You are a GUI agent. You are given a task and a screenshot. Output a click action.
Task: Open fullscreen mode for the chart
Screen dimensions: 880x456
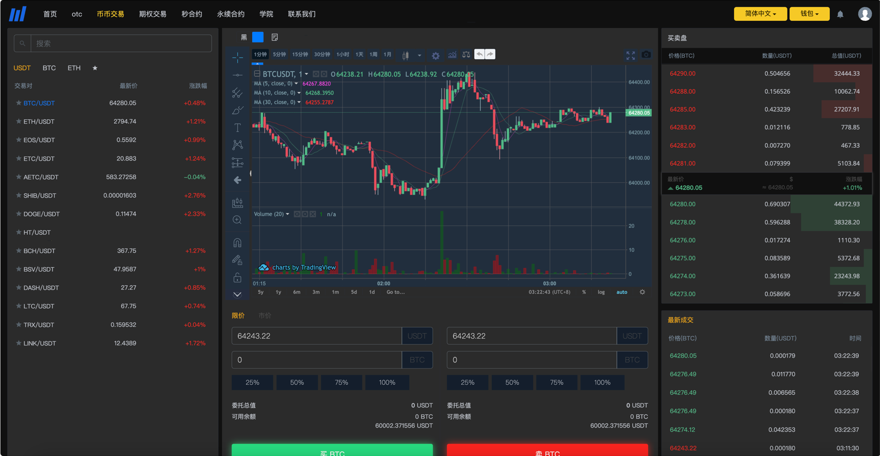coord(631,55)
